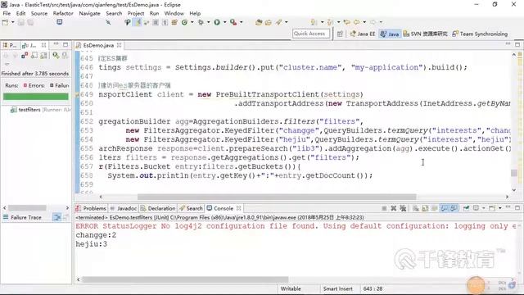Click Remove All Terminated Launches icon
Screen dimensions: 524x295
[x=403, y=208]
